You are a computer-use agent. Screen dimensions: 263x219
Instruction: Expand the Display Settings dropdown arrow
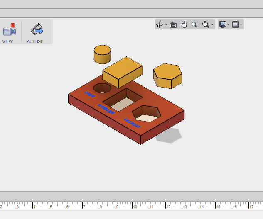[x=228, y=24]
